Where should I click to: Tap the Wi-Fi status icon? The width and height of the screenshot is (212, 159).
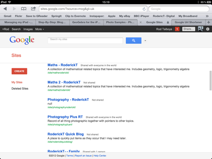pyautogui.click(x=10, y=2)
